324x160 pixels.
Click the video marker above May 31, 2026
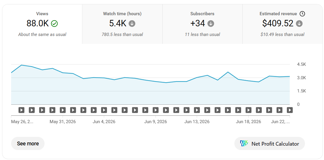coord(63,110)
